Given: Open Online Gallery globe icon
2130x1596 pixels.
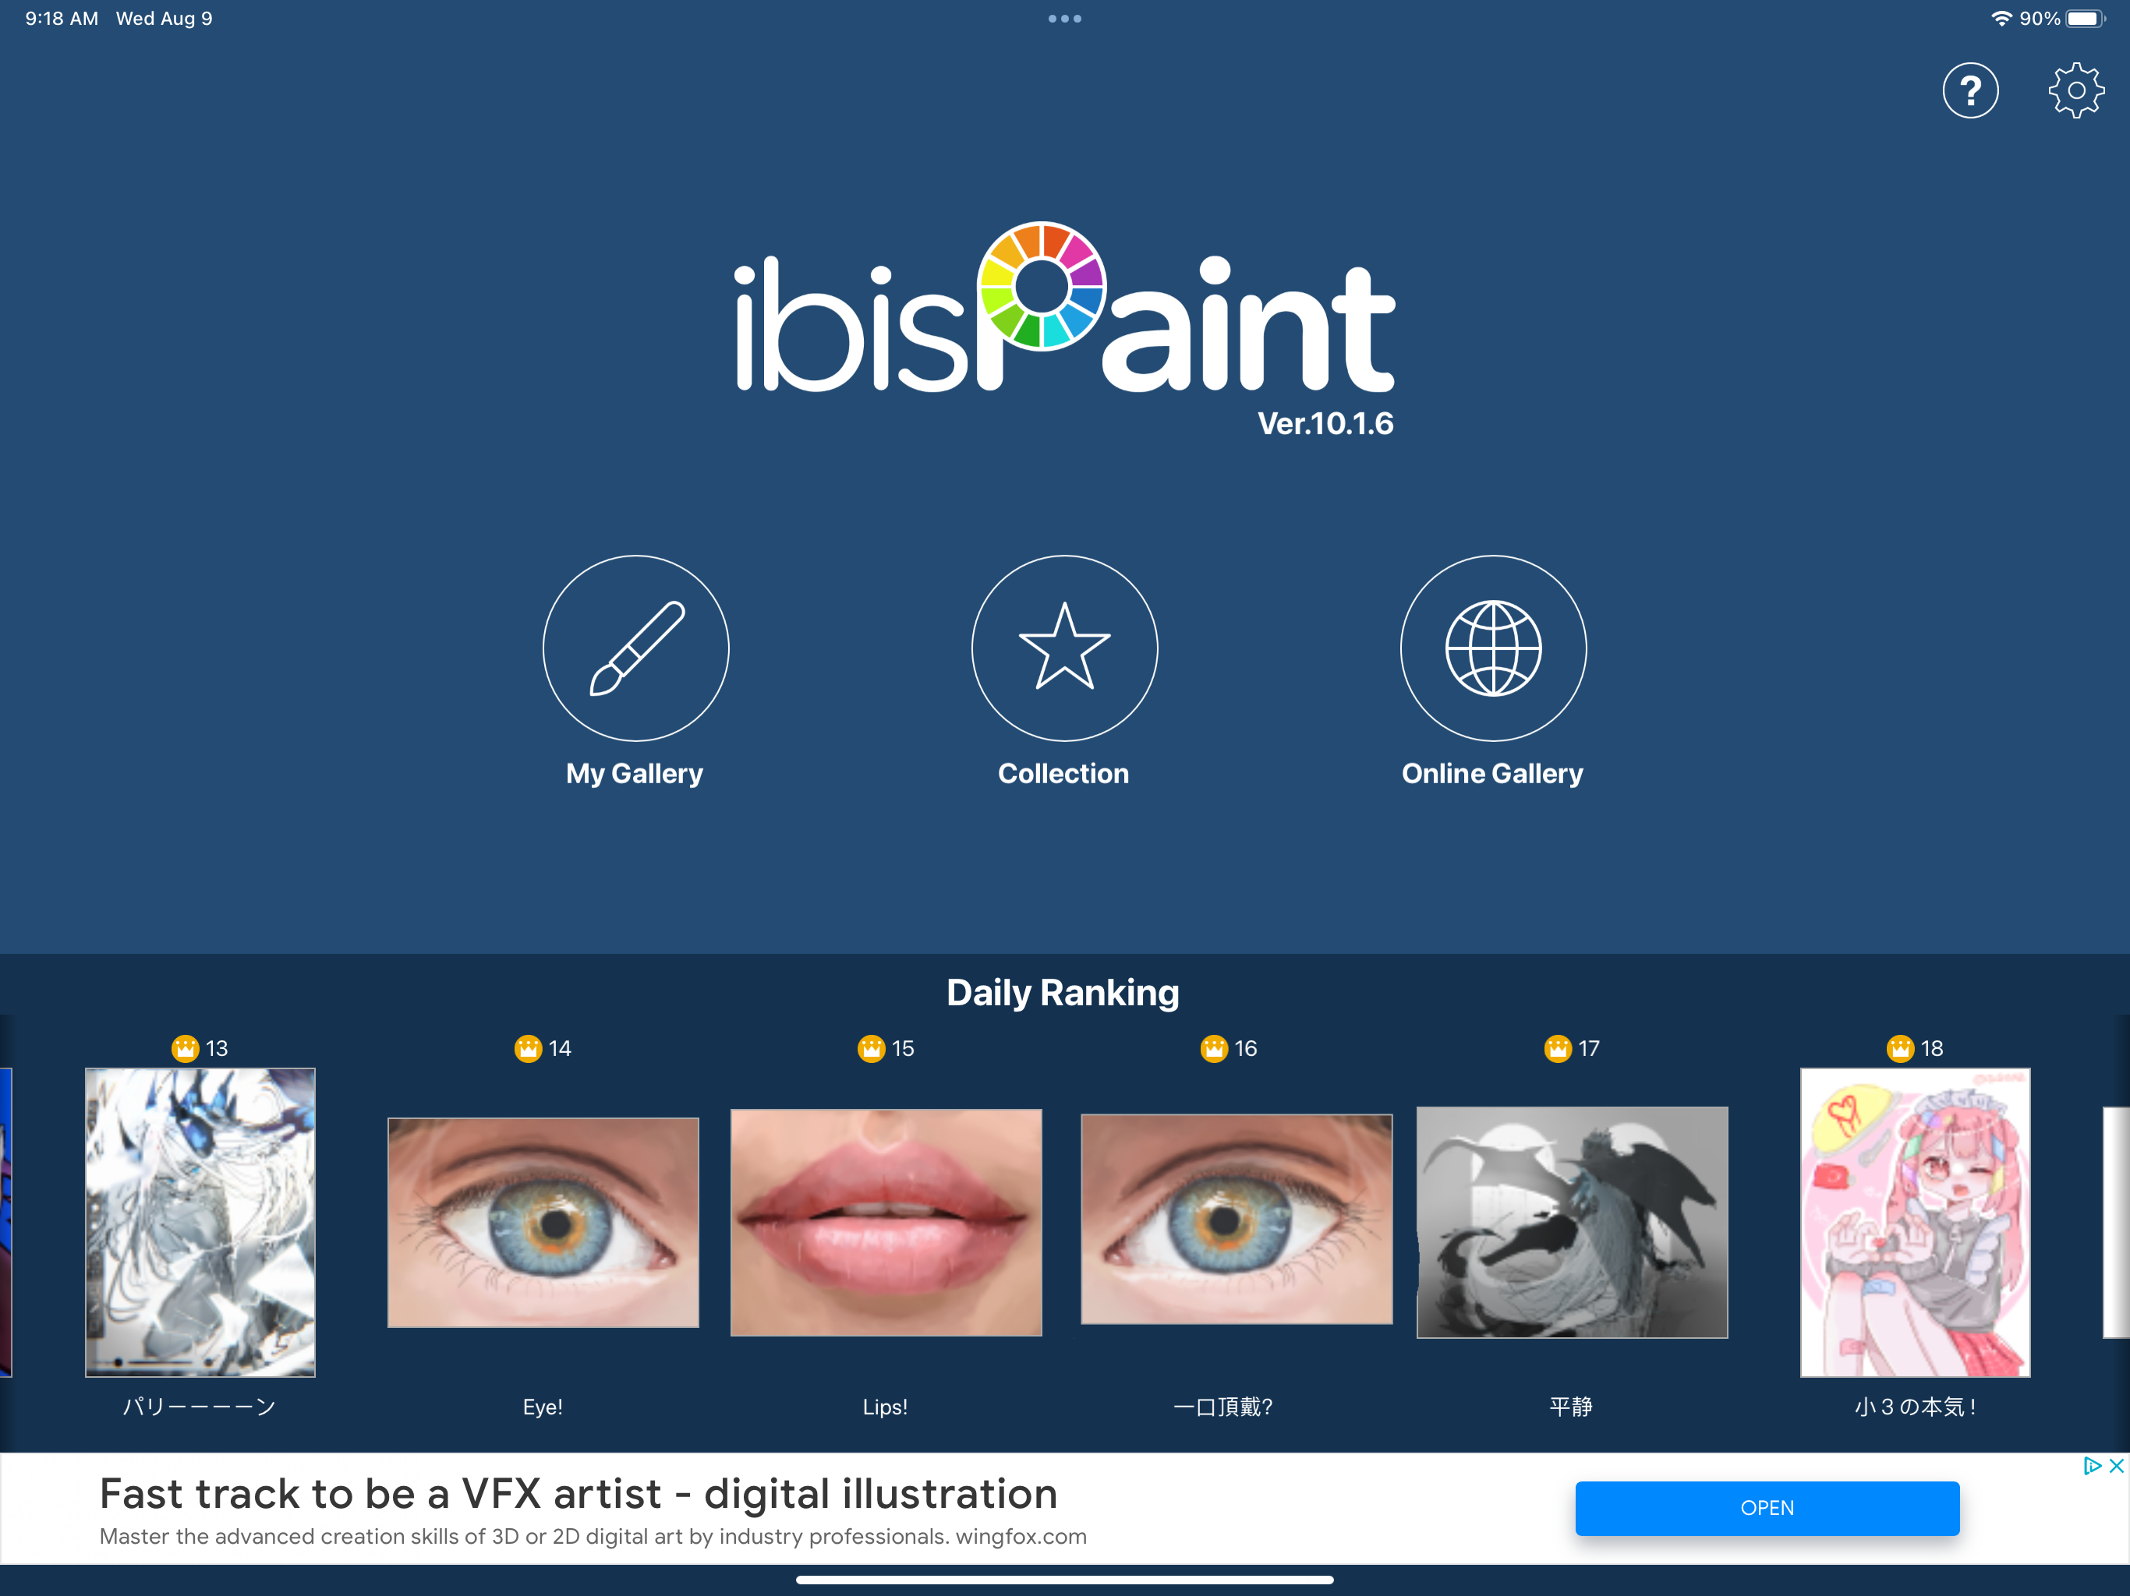Looking at the screenshot, I should click(x=1492, y=648).
